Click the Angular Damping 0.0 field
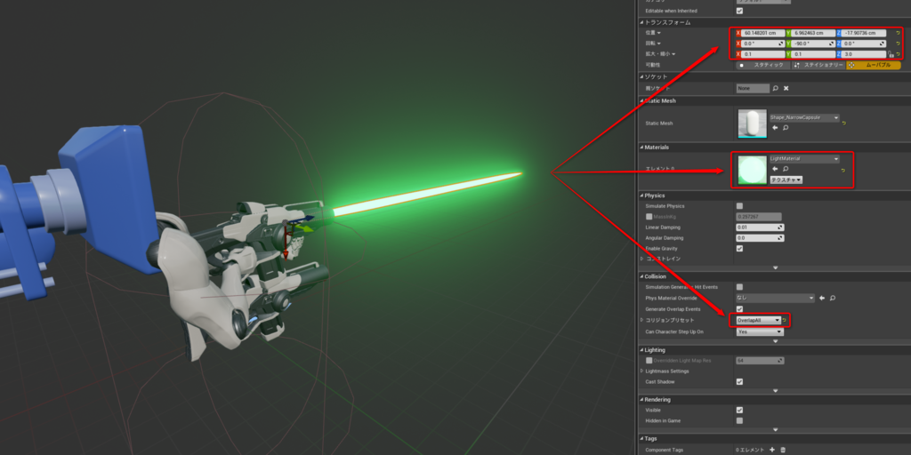 click(x=760, y=238)
